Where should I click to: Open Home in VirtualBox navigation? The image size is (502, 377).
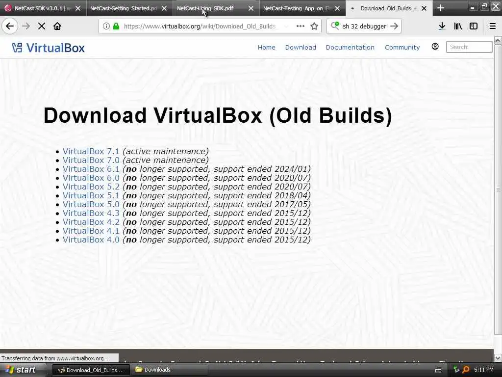point(266,47)
